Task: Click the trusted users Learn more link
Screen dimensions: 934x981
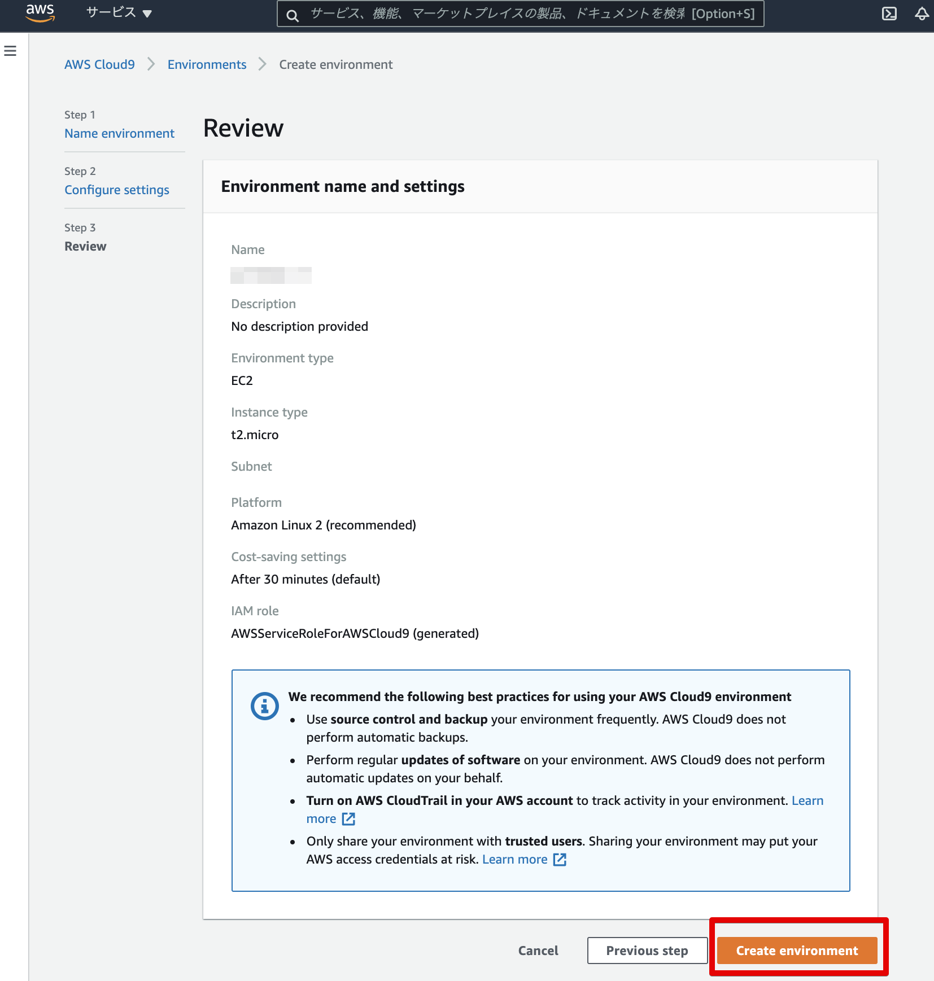Action: tap(514, 859)
